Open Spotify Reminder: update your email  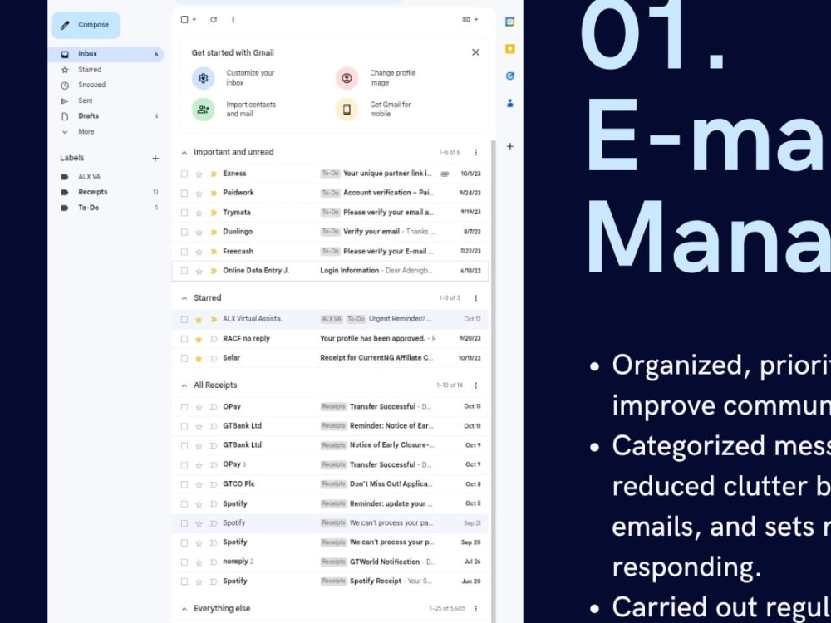[330, 504]
